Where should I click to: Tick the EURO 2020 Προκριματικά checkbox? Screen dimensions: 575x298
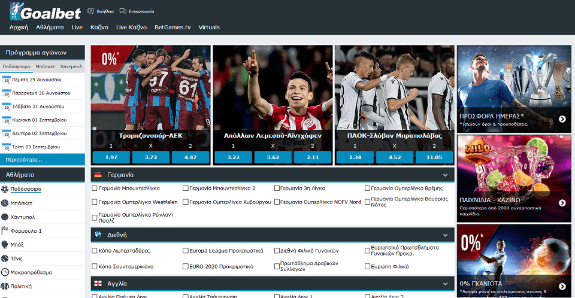186,266
